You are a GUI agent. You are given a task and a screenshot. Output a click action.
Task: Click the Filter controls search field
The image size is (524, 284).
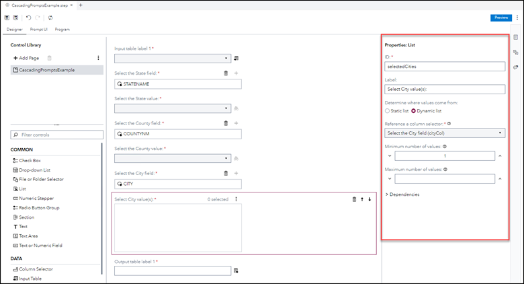click(x=56, y=135)
